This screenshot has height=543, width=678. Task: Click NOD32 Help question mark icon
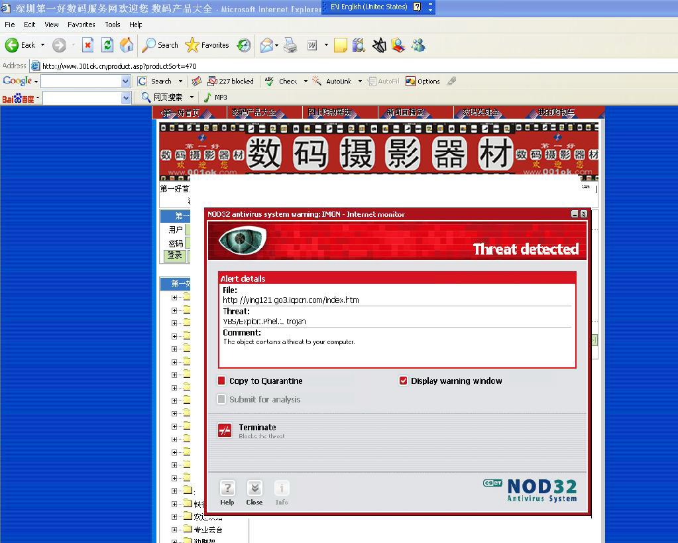point(227,489)
